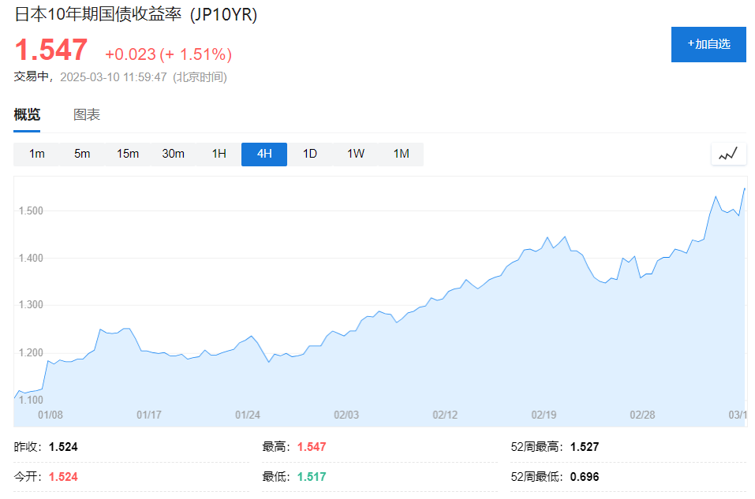Switch to the 图表 tab
Image resolution: width=755 pixels, height=499 pixels.
pyautogui.click(x=87, y=114)
